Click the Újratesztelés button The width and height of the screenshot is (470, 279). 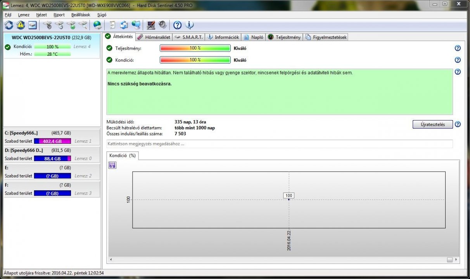click(432, 124)
